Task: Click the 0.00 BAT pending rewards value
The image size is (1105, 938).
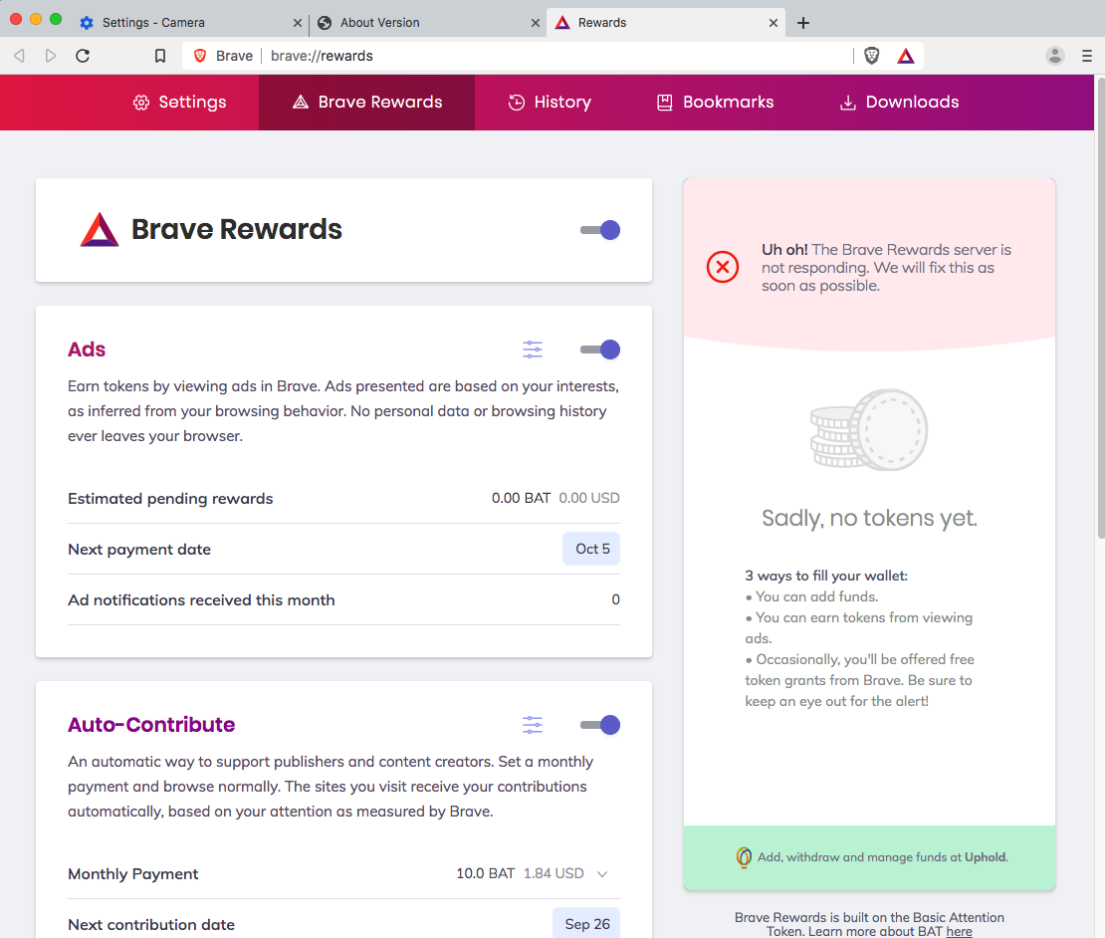Action: click(521, 498)
